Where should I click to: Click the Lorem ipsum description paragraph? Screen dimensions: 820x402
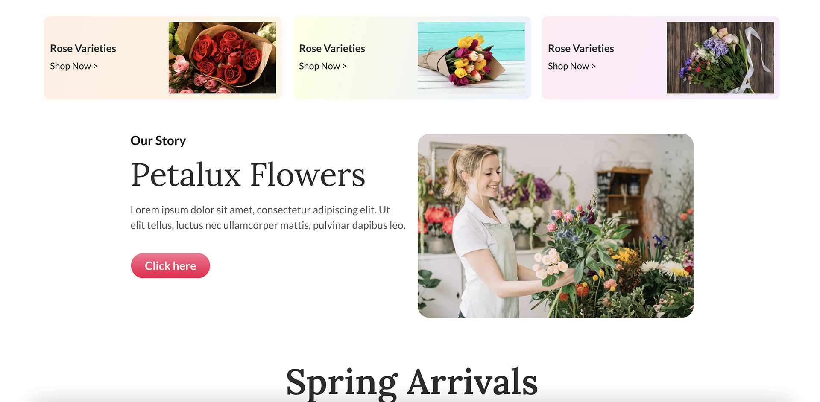[x=268, y=218]
